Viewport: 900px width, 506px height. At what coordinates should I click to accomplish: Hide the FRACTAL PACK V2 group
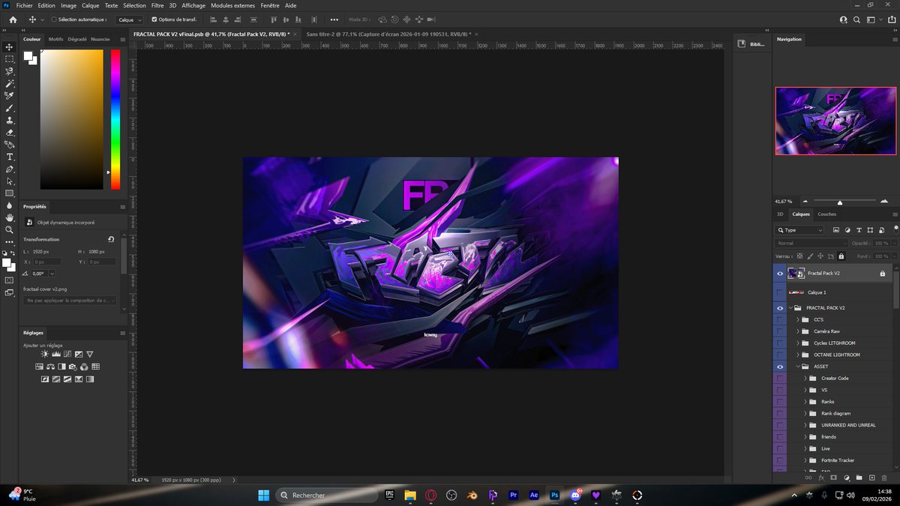(780, 308)
